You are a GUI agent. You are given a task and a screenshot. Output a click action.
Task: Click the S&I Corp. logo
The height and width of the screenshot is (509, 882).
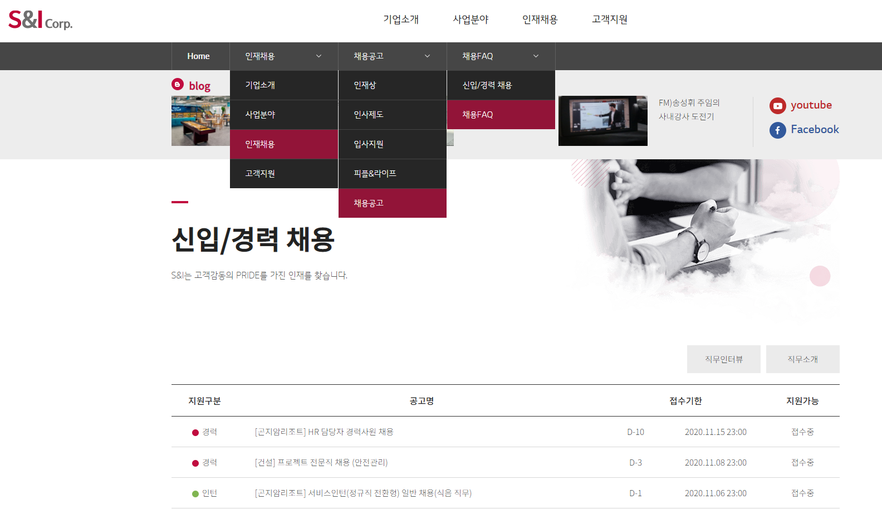[40, 20]
